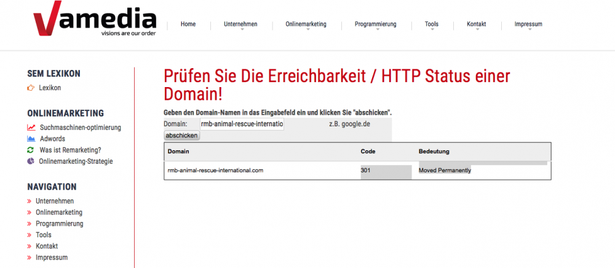
Task: Expand dropdown arrow under top Impressum
Action: click(530, 29)
